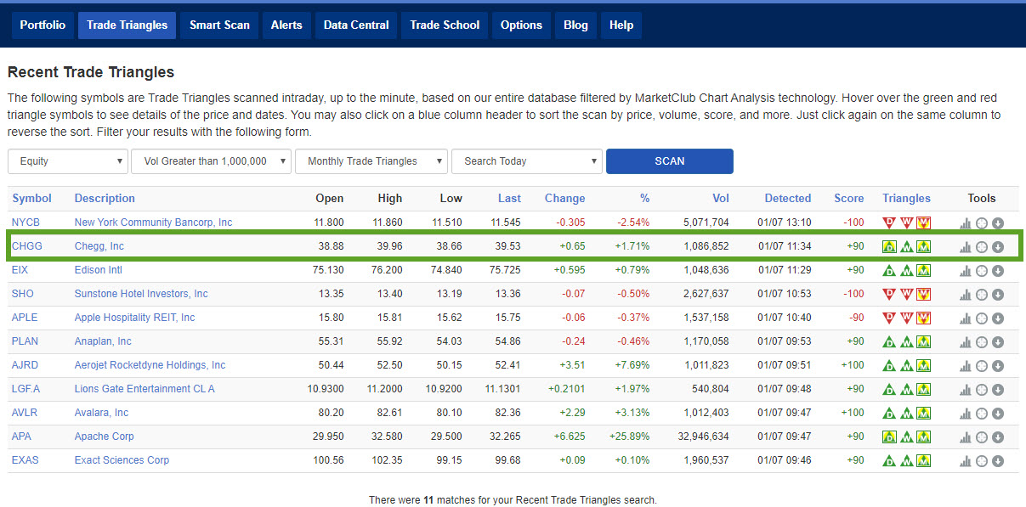Image resolution: width=1026 pixels, height=507 pixels.
Task: Open the Exact Sciences Corp link
Action: pyautogui.click(x=122, y=460)
